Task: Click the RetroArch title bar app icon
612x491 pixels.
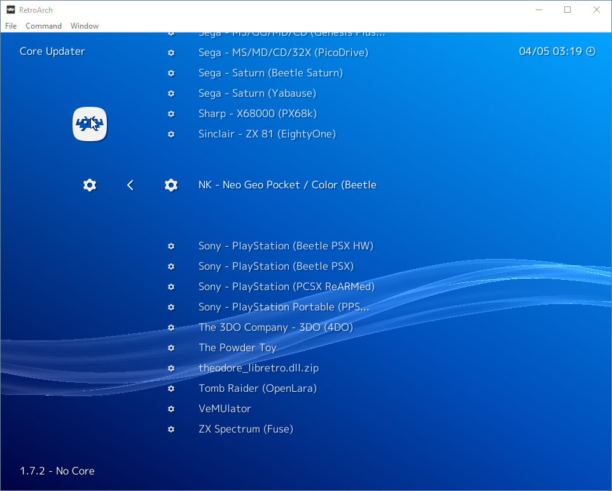Action: click(x=11, y=10)
